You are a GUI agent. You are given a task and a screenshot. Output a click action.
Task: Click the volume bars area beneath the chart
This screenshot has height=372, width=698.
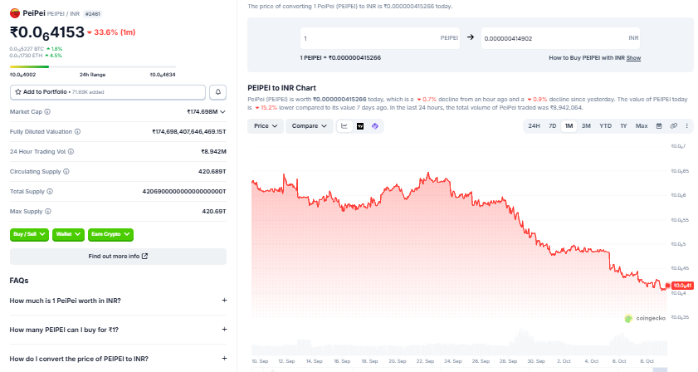(x=459, y=342)
